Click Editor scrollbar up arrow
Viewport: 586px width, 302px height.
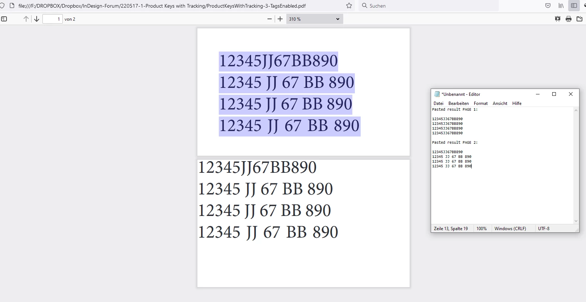(576, 110)
